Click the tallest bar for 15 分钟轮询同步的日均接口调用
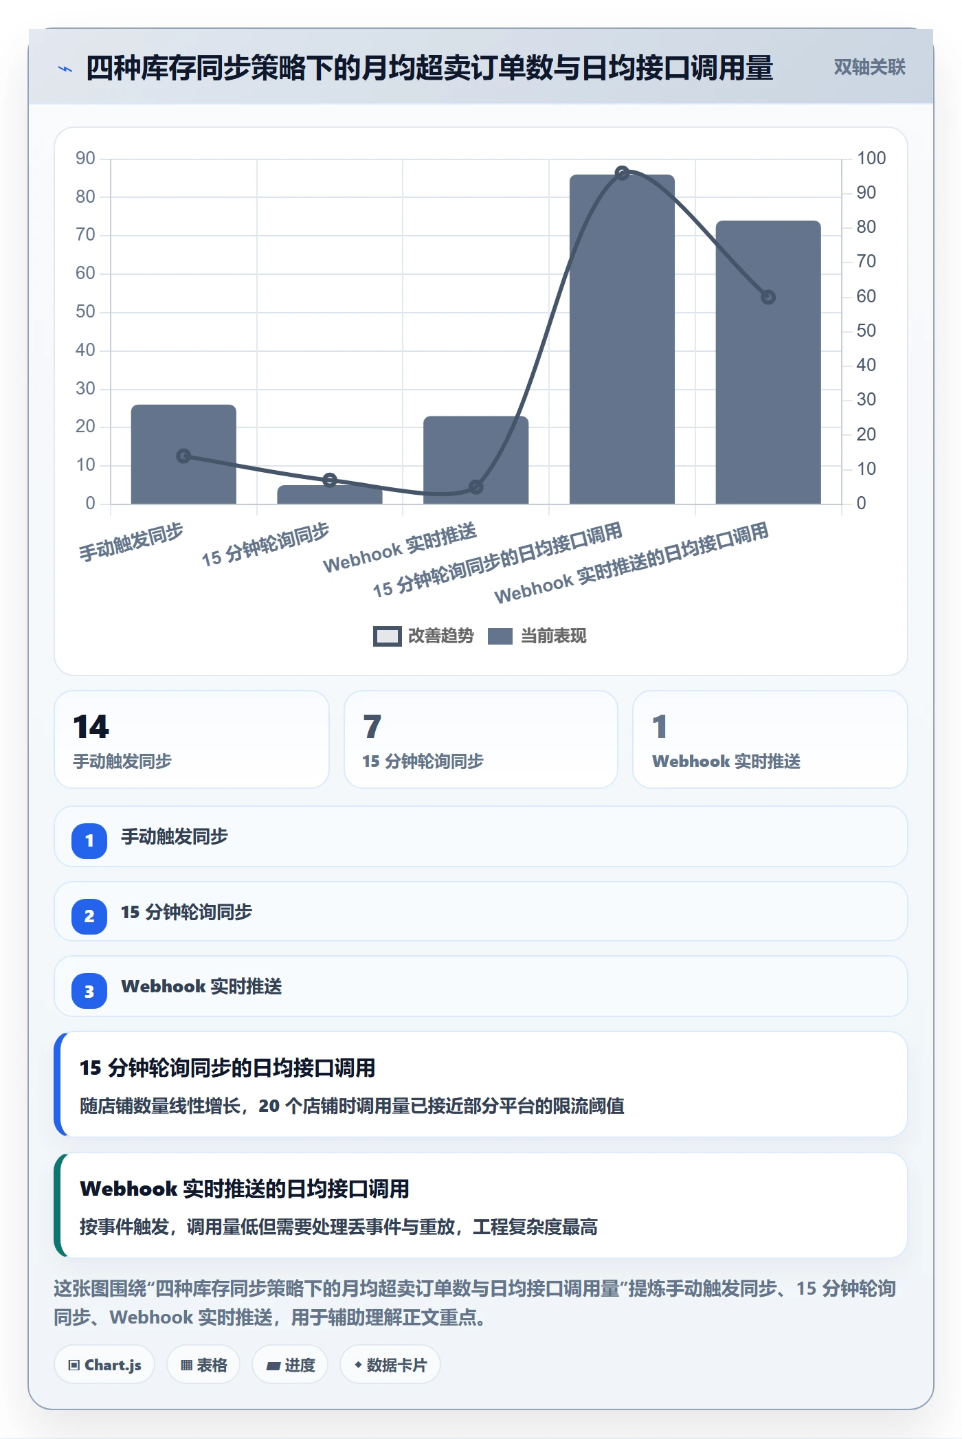This screenshot has width=962, height=1439. pyautogui.click(x=622, y=339)
